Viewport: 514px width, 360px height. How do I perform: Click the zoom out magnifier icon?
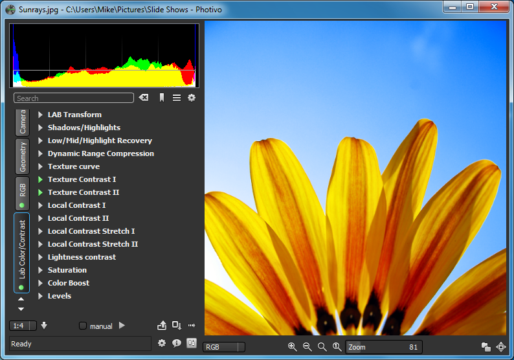click(307, 347)
